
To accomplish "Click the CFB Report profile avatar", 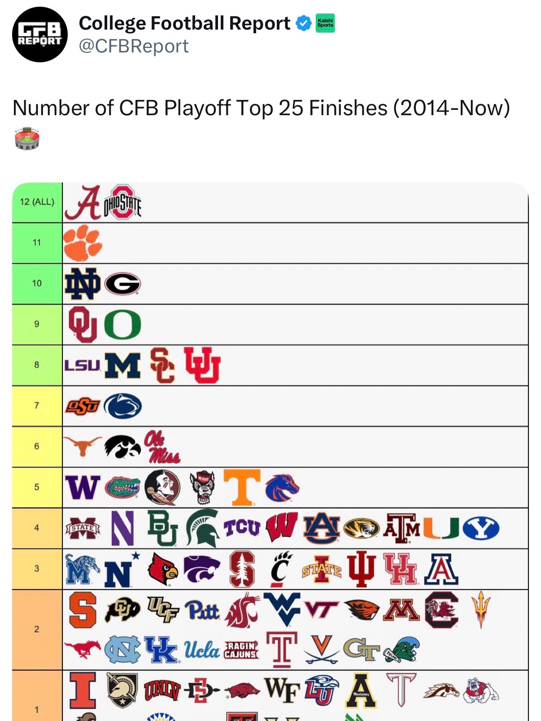I will [39, 35].
